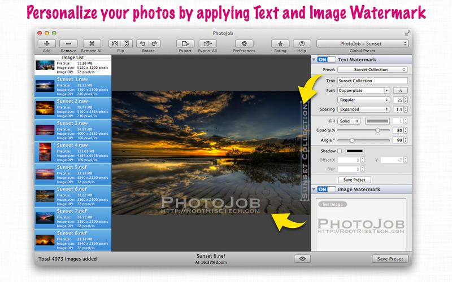Click the Export All toolbar icon
This screenshot has width=452, height=282.
pyautogui.click(x=207, y=43)
